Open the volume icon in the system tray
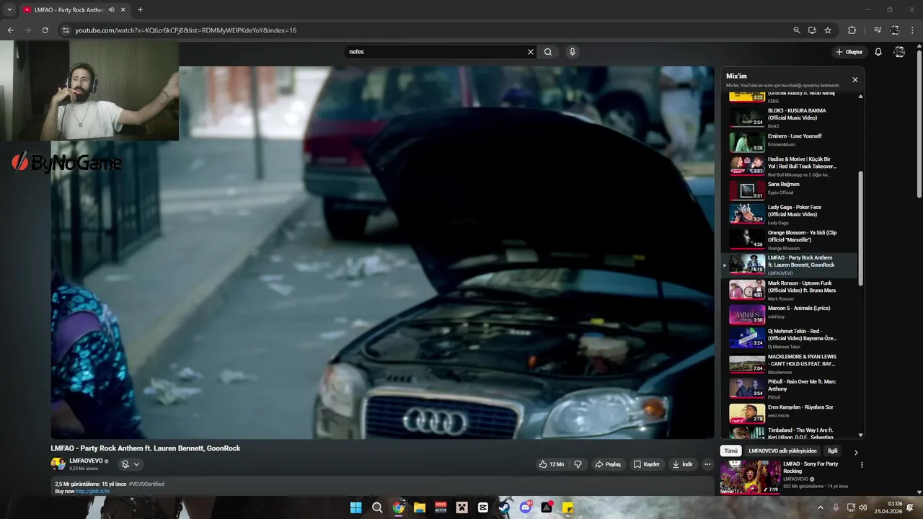 [x=863, y=507]
